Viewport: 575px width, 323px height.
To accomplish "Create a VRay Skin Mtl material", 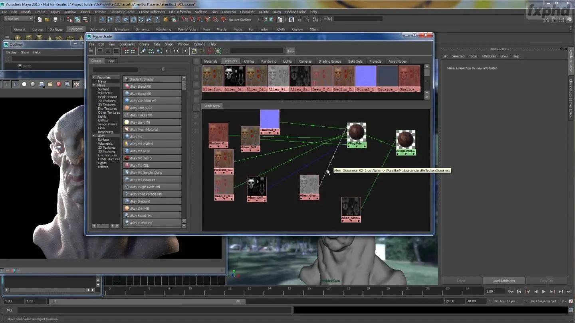I will tap(152, 209).
